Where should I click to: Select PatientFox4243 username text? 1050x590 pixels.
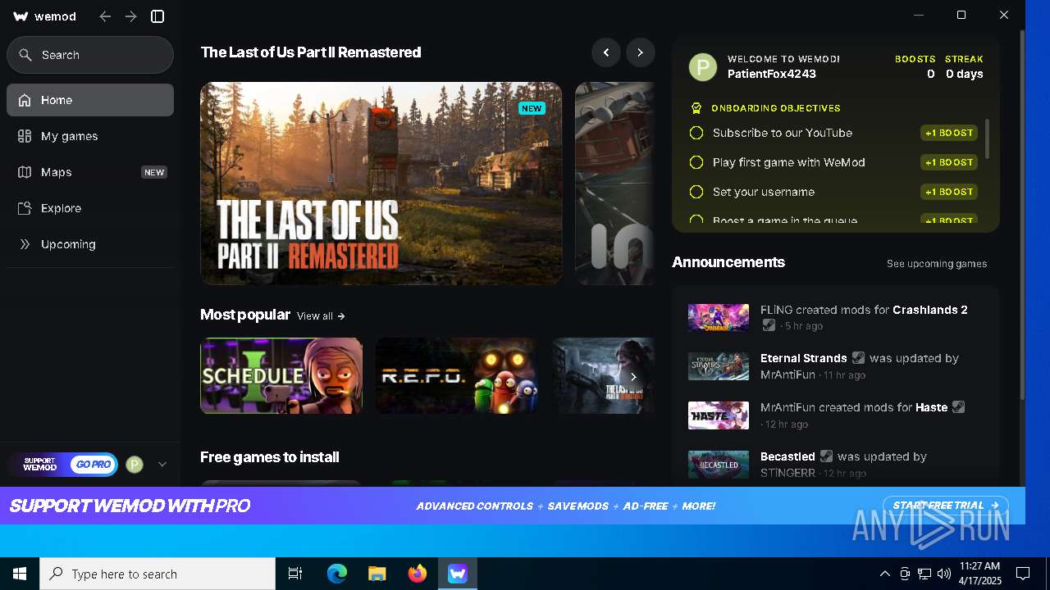click(772, 74)
